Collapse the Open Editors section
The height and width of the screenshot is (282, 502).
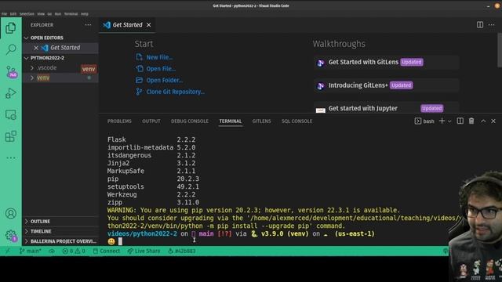(60, 38)
